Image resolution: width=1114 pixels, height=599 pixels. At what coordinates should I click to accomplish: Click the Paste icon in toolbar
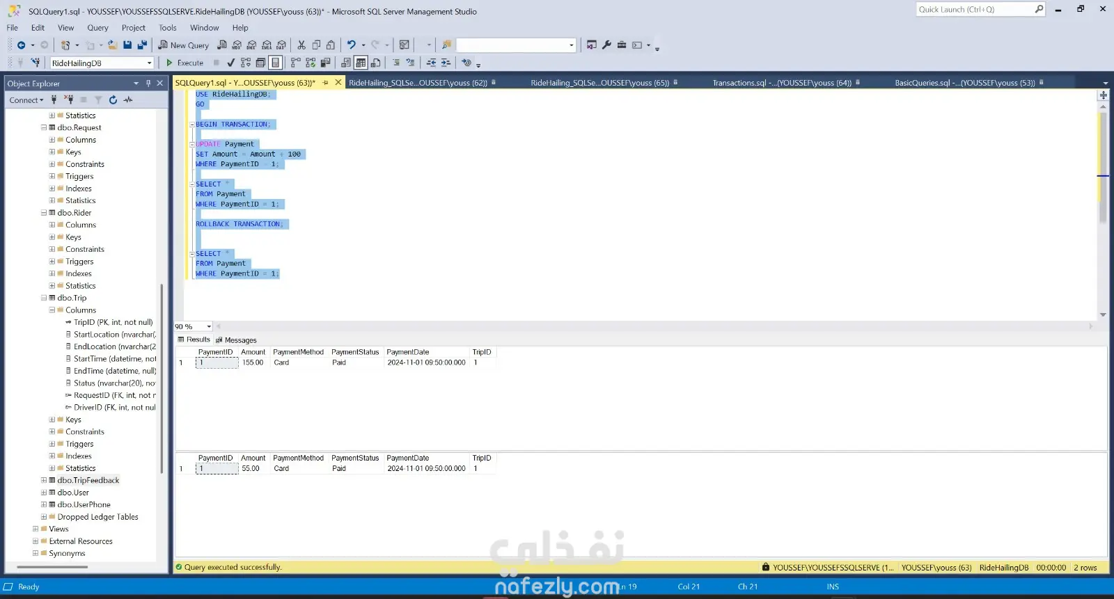coord(331,45)
